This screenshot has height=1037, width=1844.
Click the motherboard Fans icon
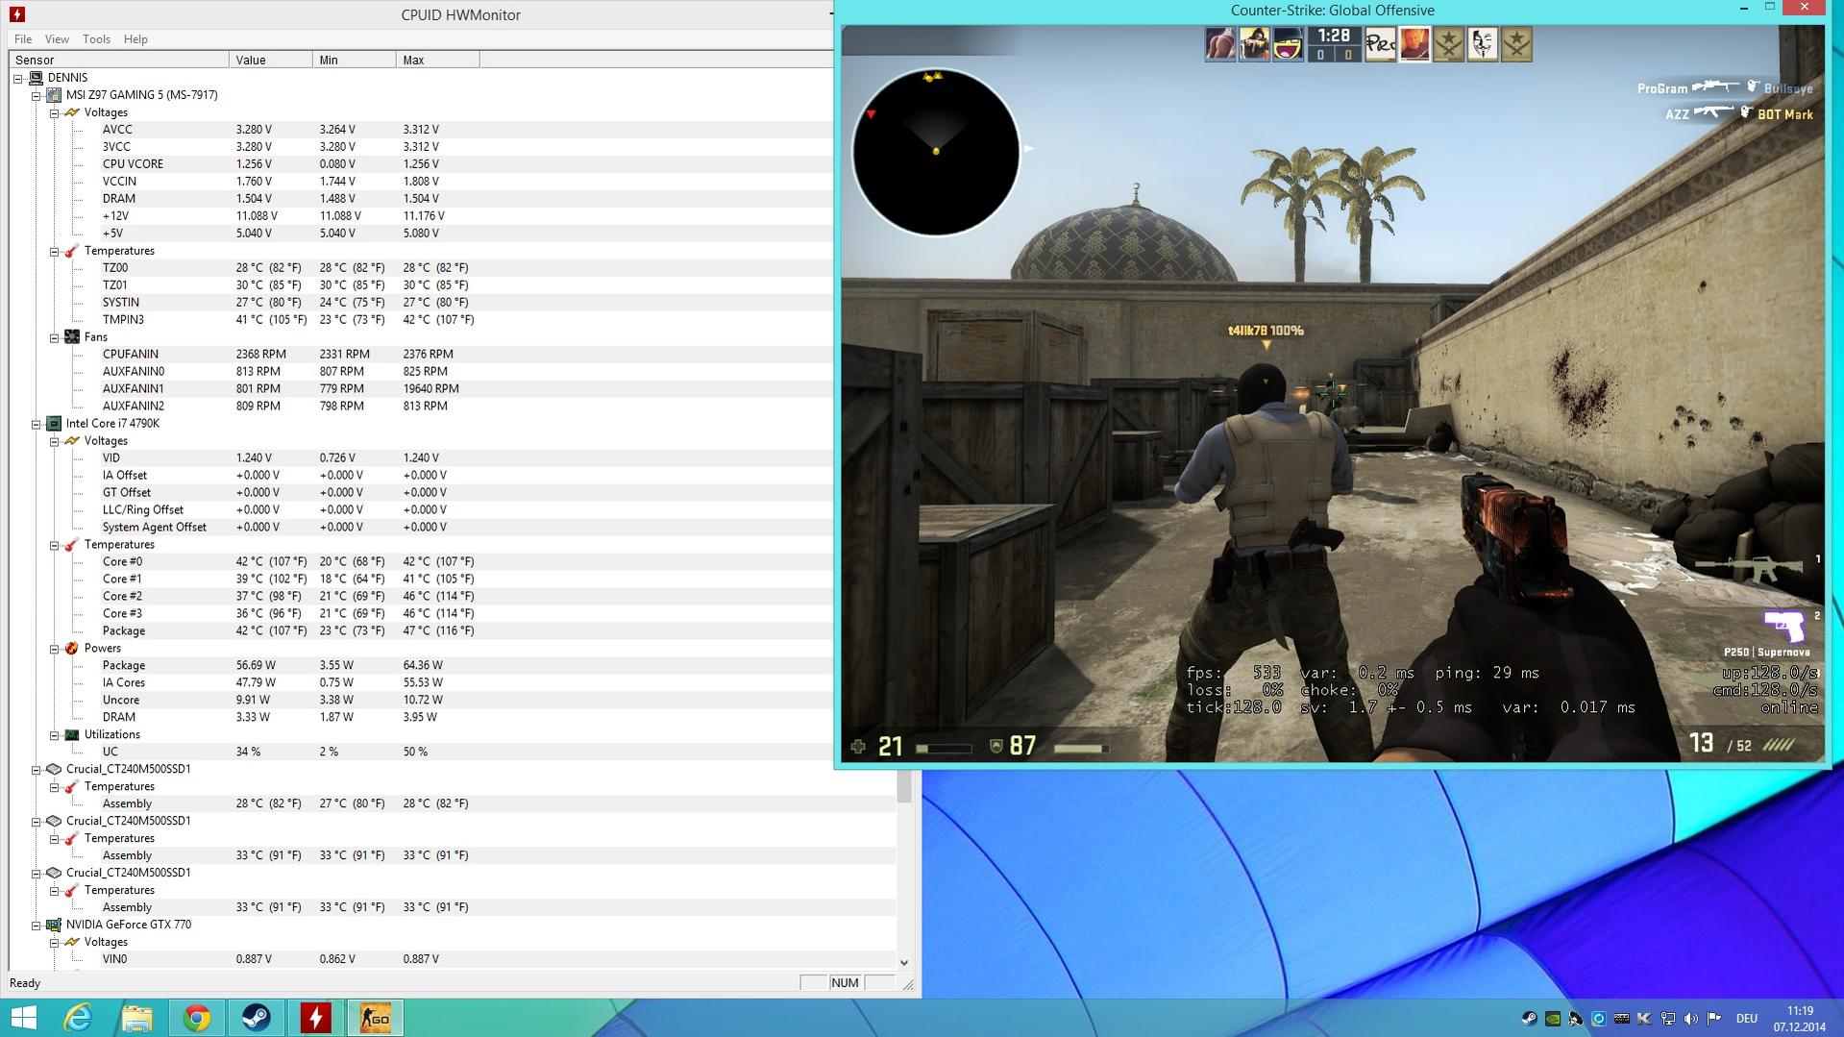tap(72, 337)
